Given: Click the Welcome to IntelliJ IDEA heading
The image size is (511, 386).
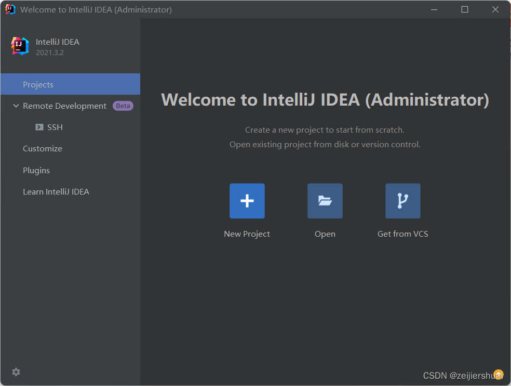Looking at the screenshot, I should tap(325, 99).
